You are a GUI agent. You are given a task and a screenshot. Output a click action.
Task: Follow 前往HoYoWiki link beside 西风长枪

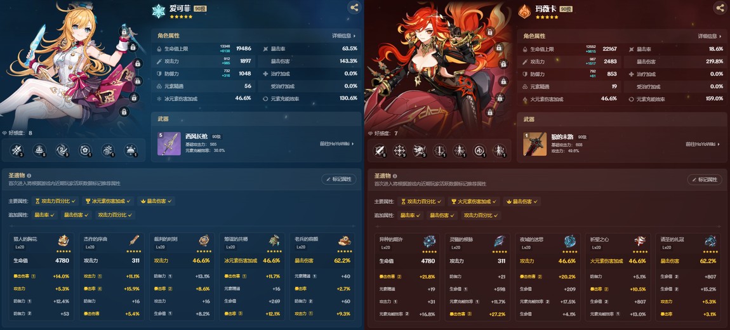coord(337,144)
